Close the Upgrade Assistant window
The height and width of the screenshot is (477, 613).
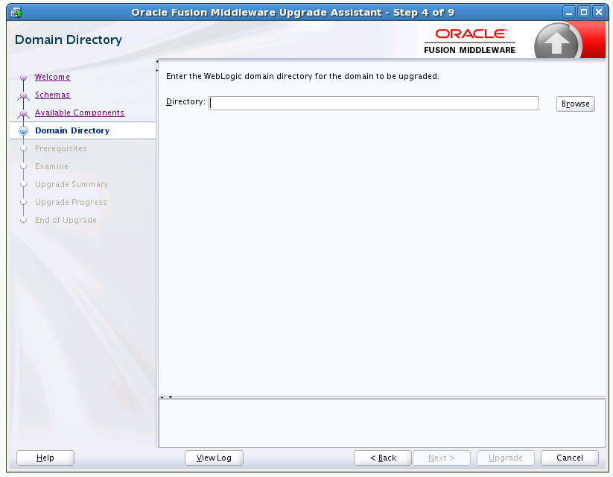click(x=599, y=13)
